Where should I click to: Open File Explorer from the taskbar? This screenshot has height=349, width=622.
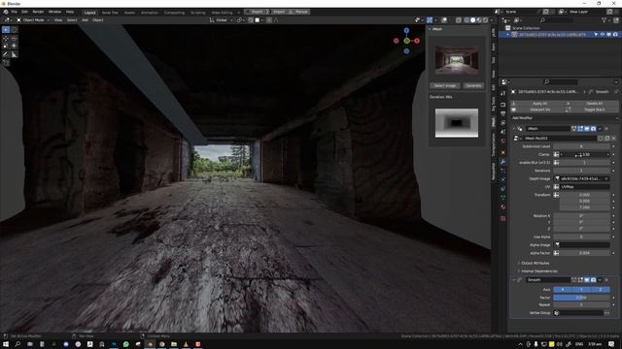tap(174, 344)
